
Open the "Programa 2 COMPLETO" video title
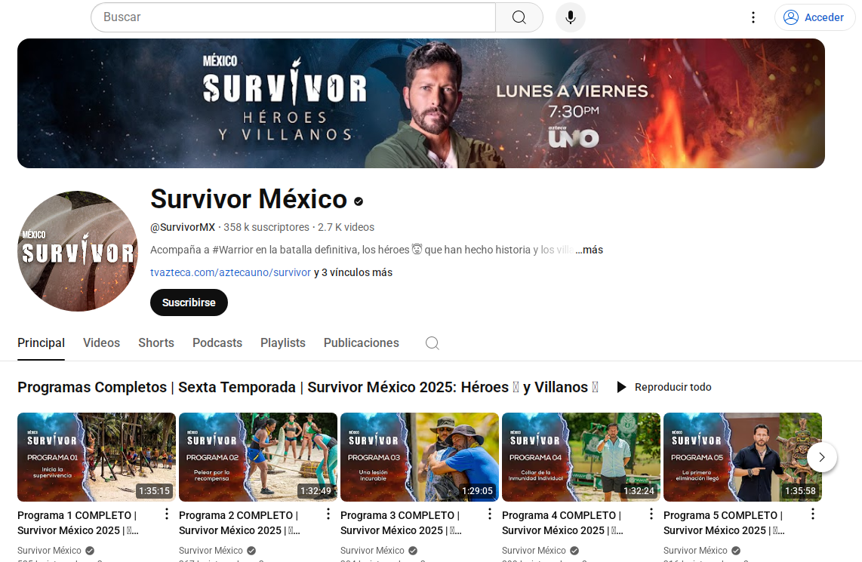click(240, 523)
